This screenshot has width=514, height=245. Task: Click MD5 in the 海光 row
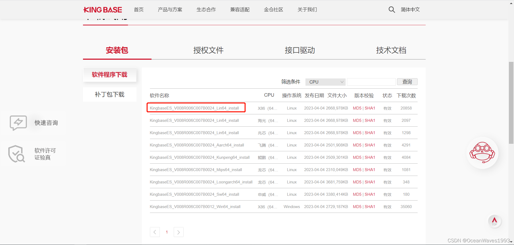(357, 120)
